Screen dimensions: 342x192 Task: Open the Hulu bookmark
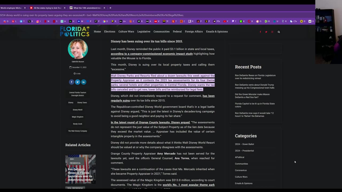click(x=71, y=21)
